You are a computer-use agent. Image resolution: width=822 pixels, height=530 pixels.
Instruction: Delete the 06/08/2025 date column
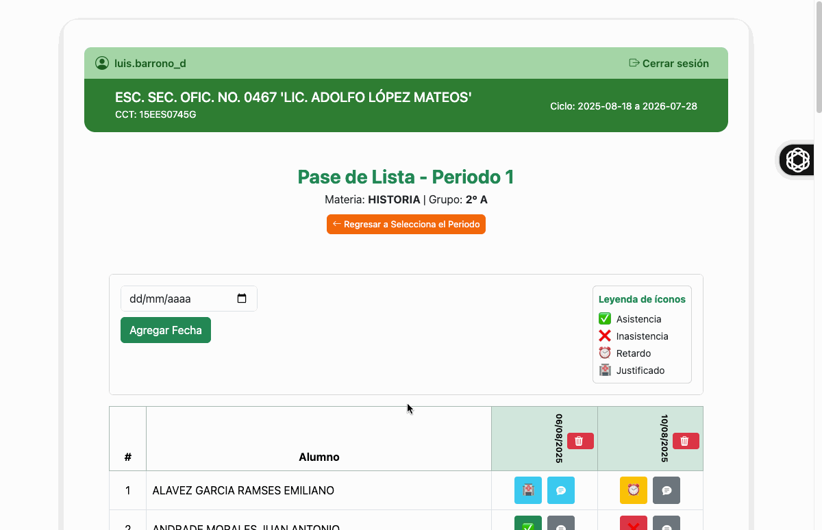580,441
